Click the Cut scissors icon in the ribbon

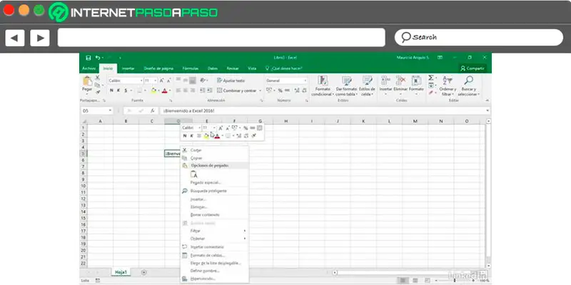(98, 78)
